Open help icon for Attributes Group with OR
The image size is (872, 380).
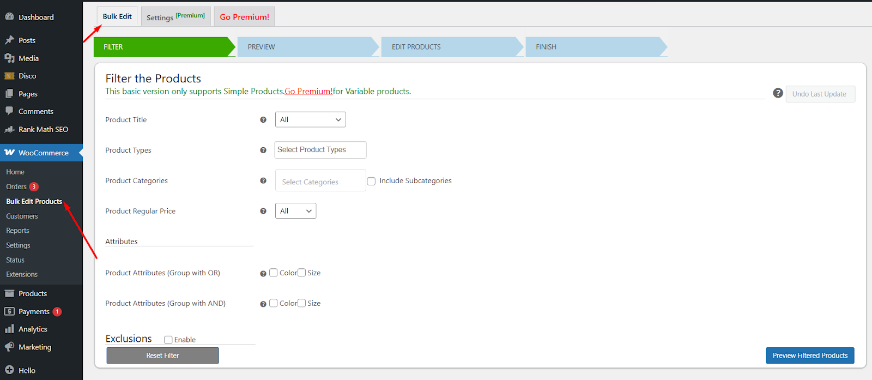pyautogui.click(x=263, y=274)
